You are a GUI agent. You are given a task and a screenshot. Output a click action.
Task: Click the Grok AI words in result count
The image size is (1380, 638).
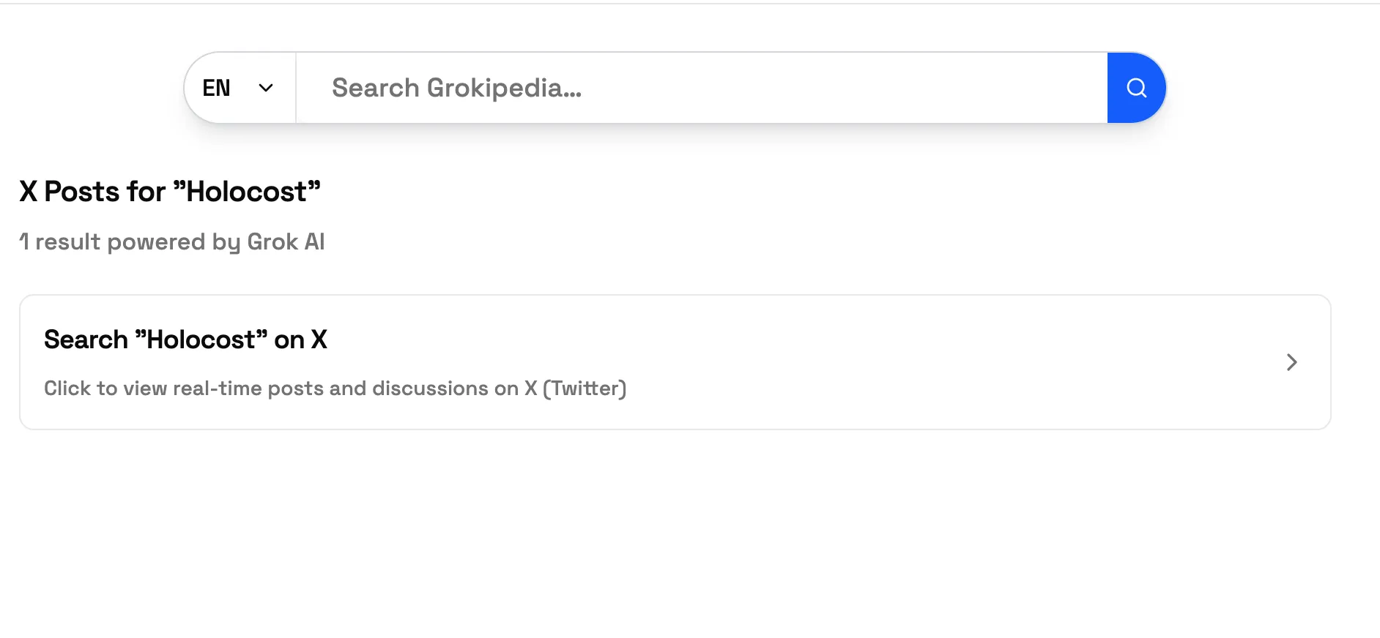click(286, 242)
